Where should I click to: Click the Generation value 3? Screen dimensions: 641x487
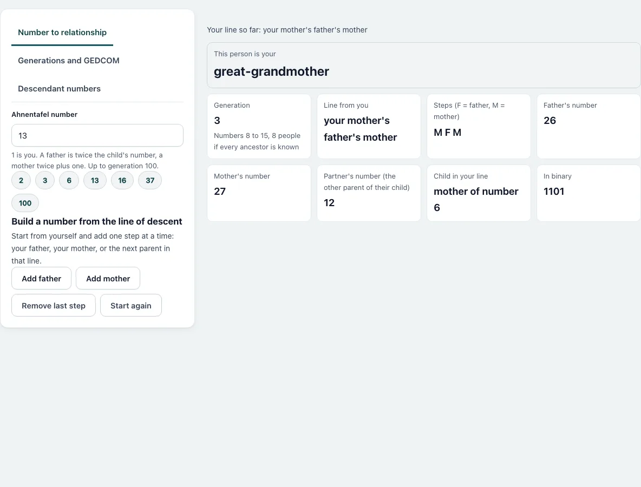[217, 121]
